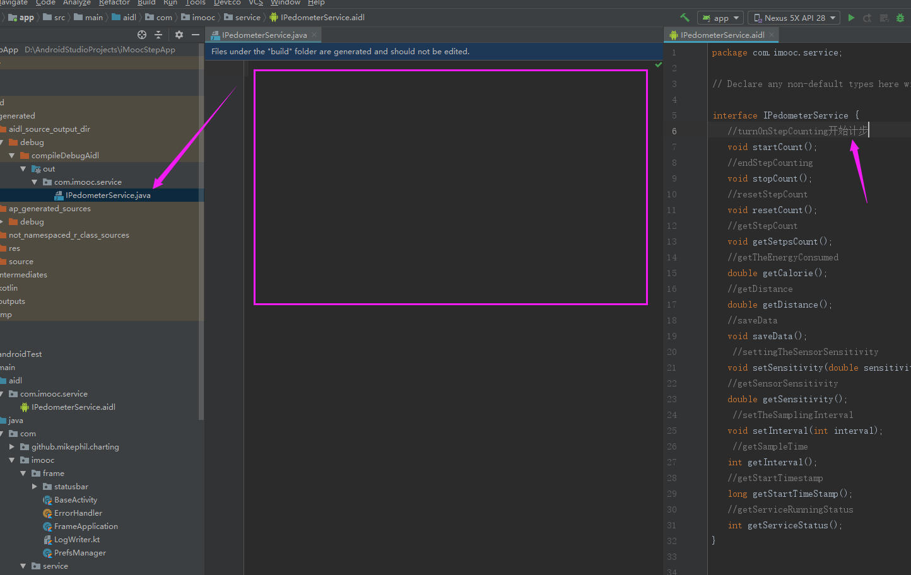Switch to the IPedometerService.aidl tab

(722, 35)
